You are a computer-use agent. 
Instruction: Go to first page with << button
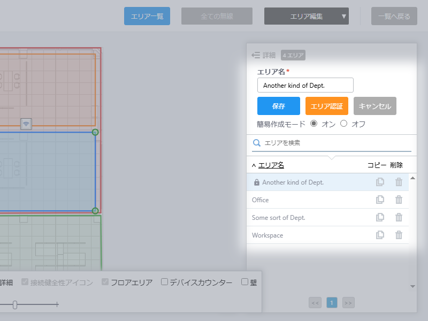coord(315,303)
